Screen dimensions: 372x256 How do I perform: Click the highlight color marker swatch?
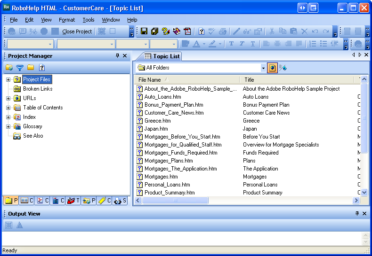tap(212, 44)
